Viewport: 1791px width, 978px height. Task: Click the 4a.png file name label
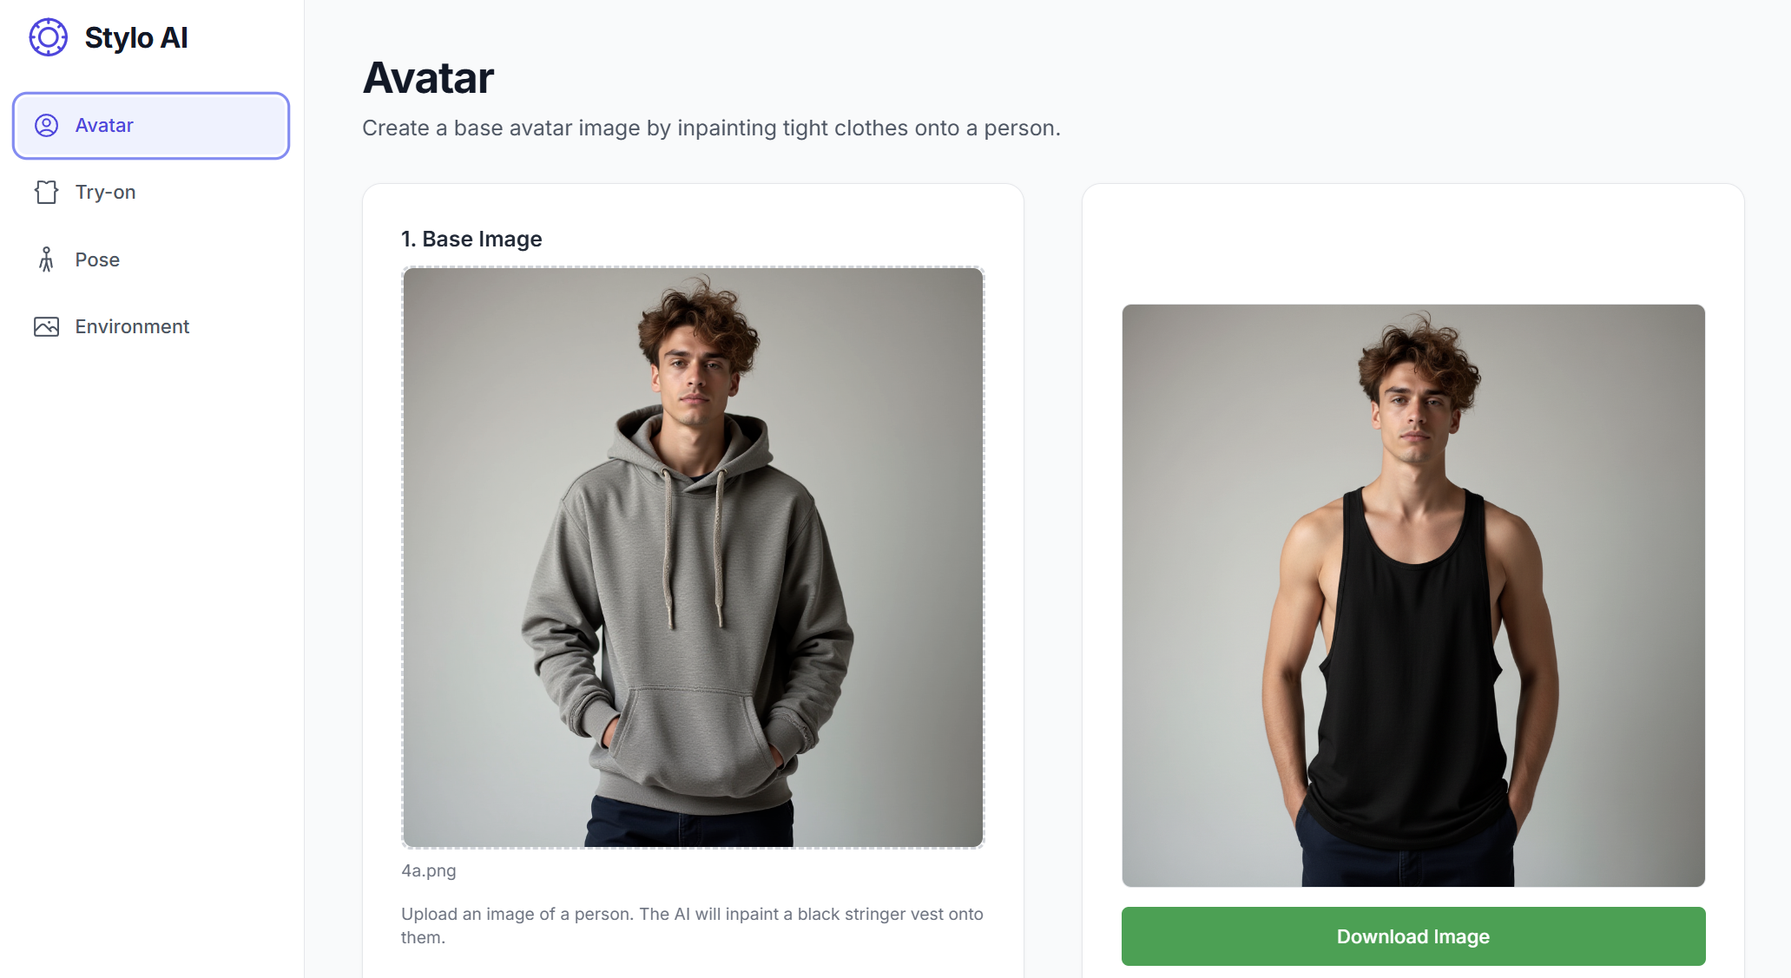click(429, 870)
